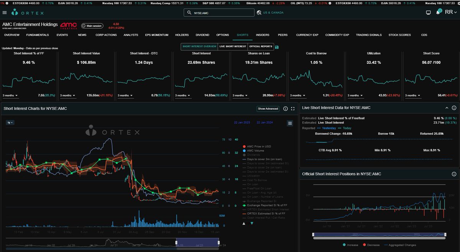Screen dimensions: 460x252
Task: Toggle Cost To Borrow legend series
Action: pyautogui.click(x=255, y=180)
